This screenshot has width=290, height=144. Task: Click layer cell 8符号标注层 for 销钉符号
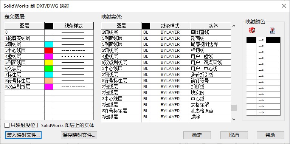click(x=121, y=81)
